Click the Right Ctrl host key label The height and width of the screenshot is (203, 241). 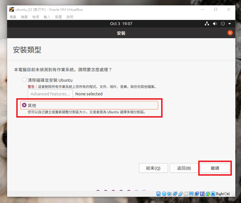(x=223, y=194)
